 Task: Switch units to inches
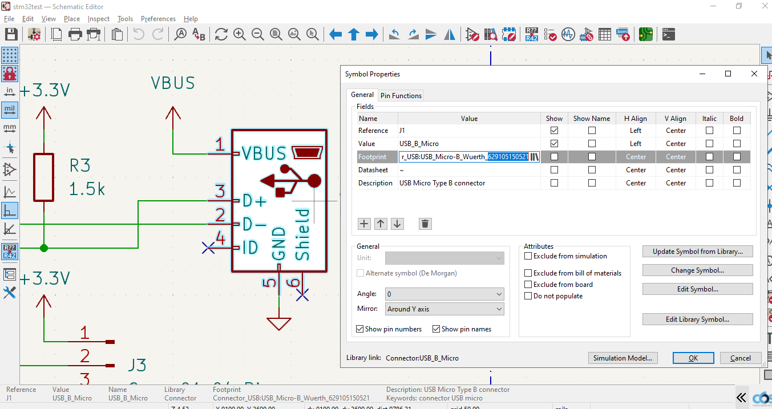pos(10,91)
